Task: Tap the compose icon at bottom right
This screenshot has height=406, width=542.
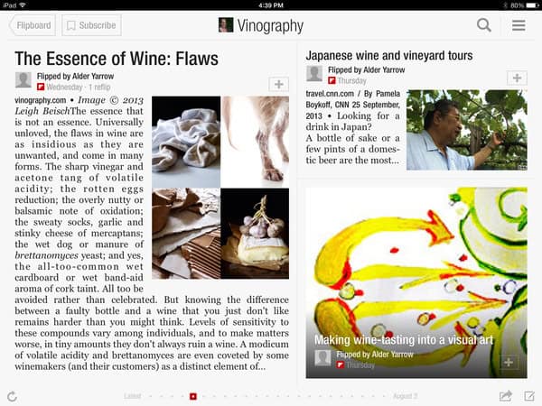Action: click(x=529, y=396)
